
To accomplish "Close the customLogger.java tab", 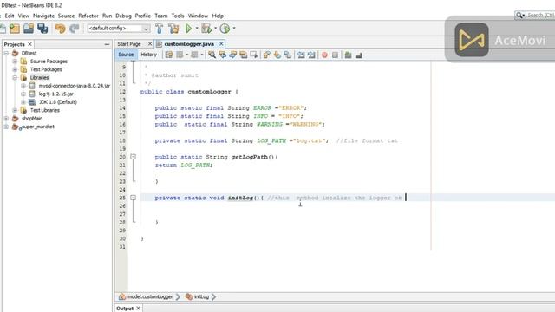I will click(x=221, y=43).
